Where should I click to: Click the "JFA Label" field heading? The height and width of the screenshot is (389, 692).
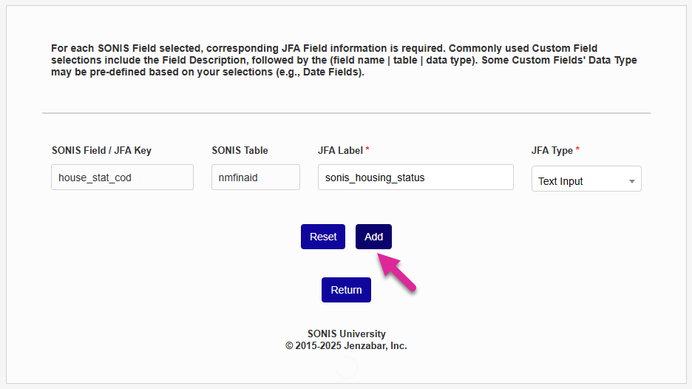tap(340, 150)
